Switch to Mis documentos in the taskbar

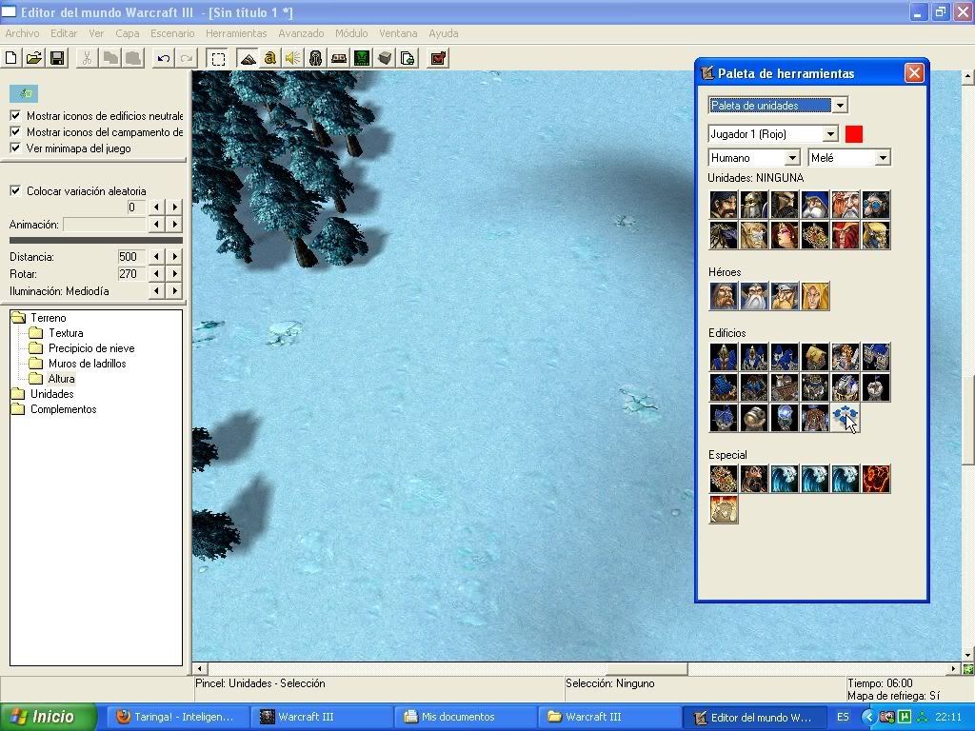465,717
